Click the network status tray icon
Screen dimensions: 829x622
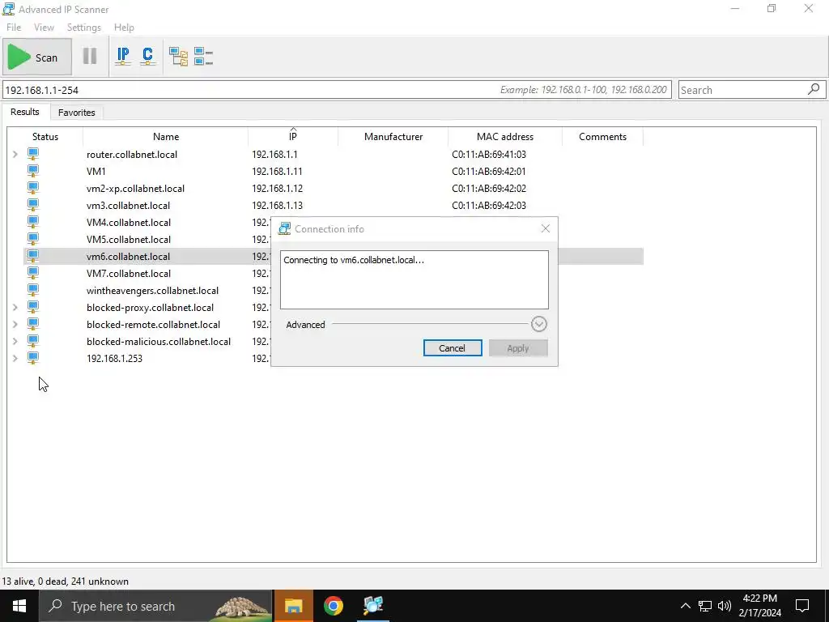[705, 606]
